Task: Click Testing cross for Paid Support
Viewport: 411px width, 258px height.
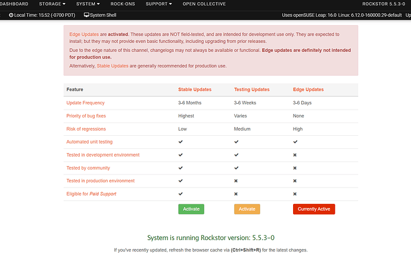Action: click(x=236, y=194)
